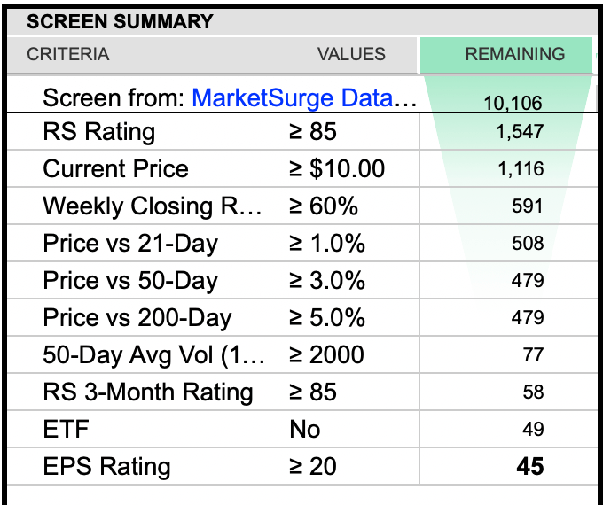Edit the ≥ 2000 average volume value
Screen dimensions: 603x505
click(x=326, y=355)
